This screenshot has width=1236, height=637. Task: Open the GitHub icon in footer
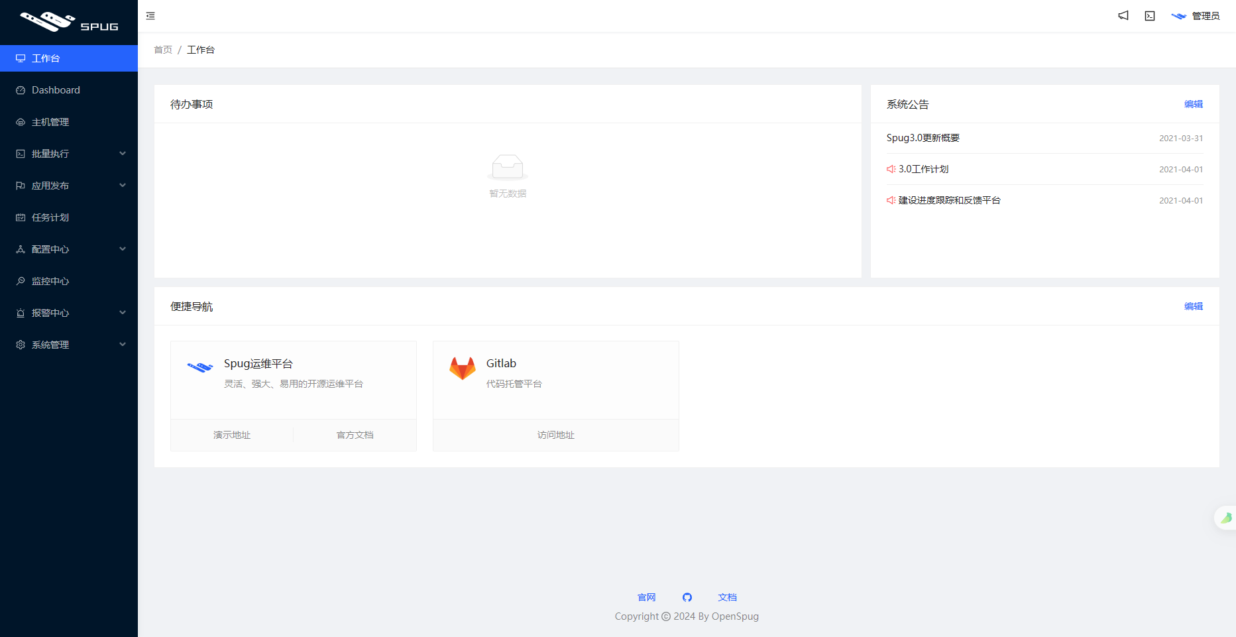pyautogui.click(x=687, y=597)
